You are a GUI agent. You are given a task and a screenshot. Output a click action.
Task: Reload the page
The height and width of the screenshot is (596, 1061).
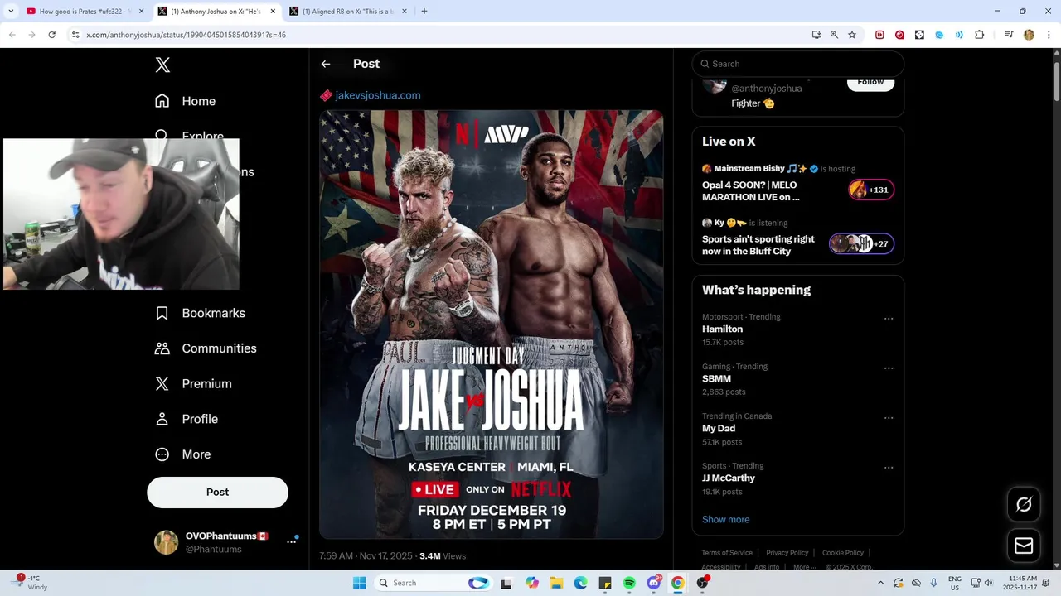coord(52,35)
